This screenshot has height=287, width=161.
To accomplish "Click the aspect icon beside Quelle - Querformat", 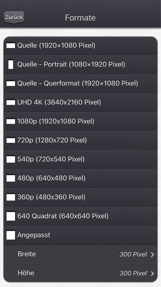I will click(x=11, y=83).
